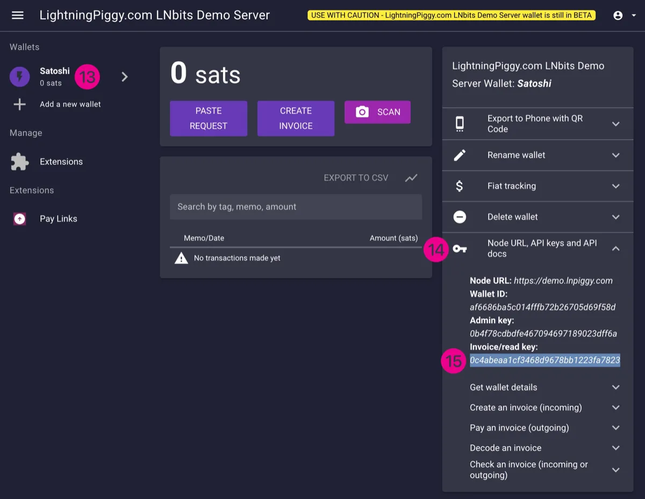
Task: Open the hamburger navigation menu
Action: pyautogui.click(x=18, y=15)
